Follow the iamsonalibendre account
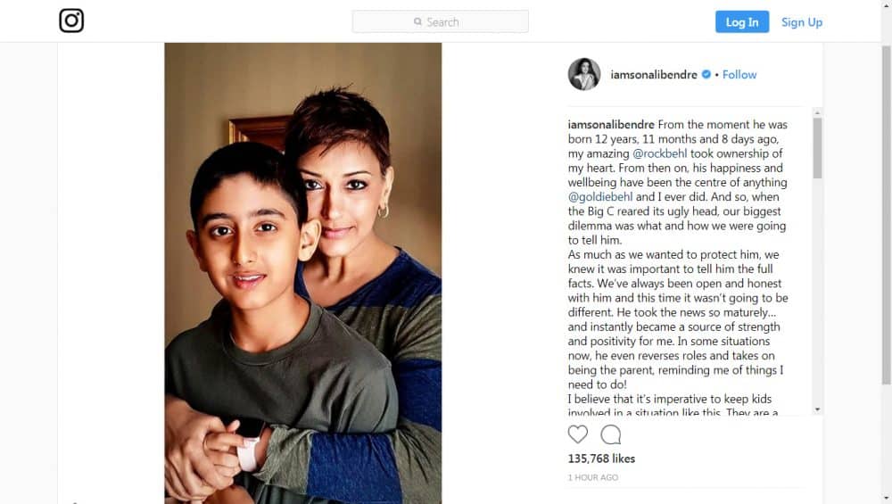Screen dimensions: 892x504 pos(739,75)
